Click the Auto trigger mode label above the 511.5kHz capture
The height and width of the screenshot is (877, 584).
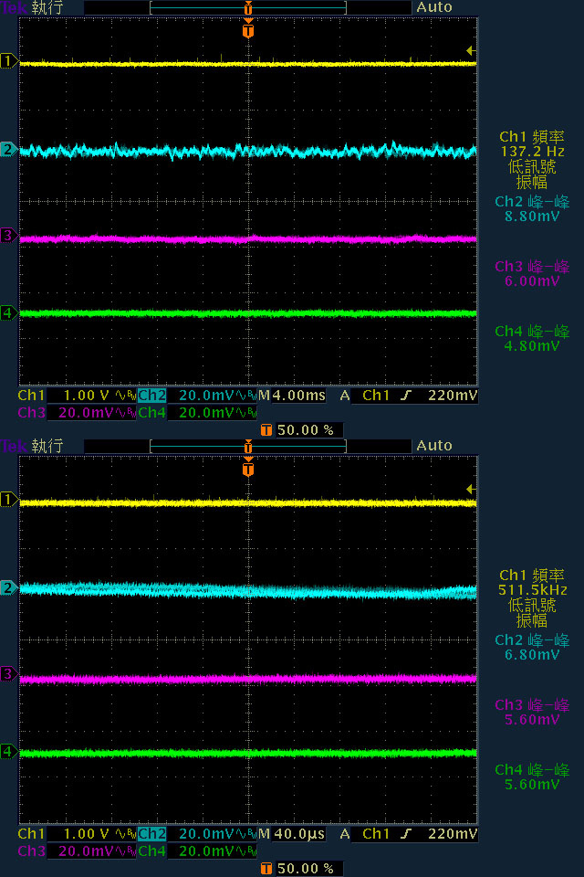(434, 445)
